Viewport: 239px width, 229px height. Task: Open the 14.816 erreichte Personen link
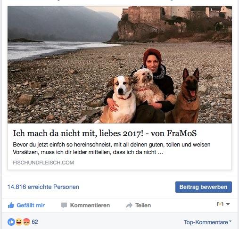(43, 187)
